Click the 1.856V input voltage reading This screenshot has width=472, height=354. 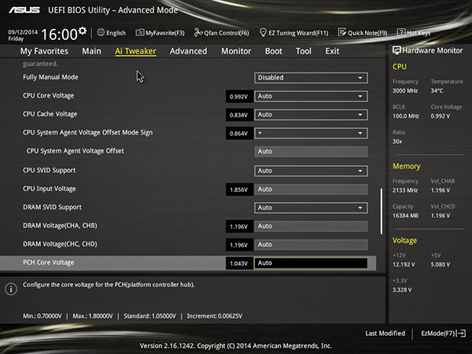[x=239, y=190]
